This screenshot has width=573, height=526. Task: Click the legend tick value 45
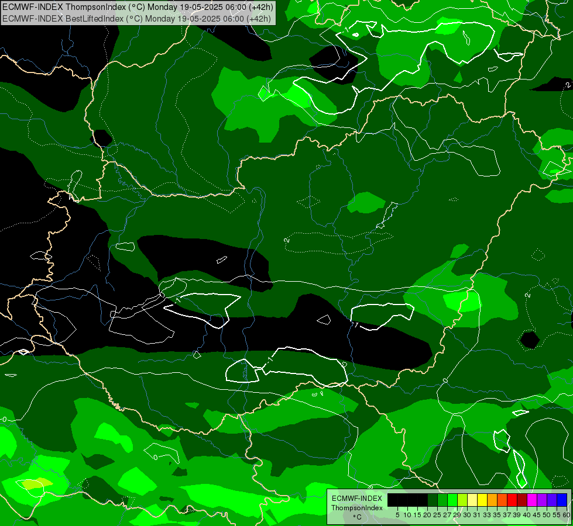(x=537, y=515)
